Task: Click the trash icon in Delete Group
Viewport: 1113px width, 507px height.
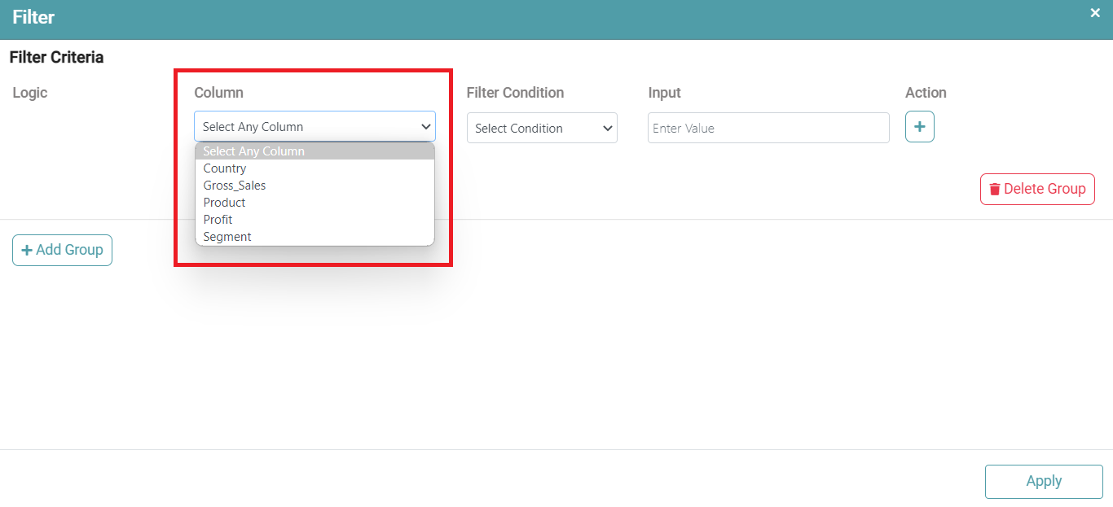Action: [994, 189]
